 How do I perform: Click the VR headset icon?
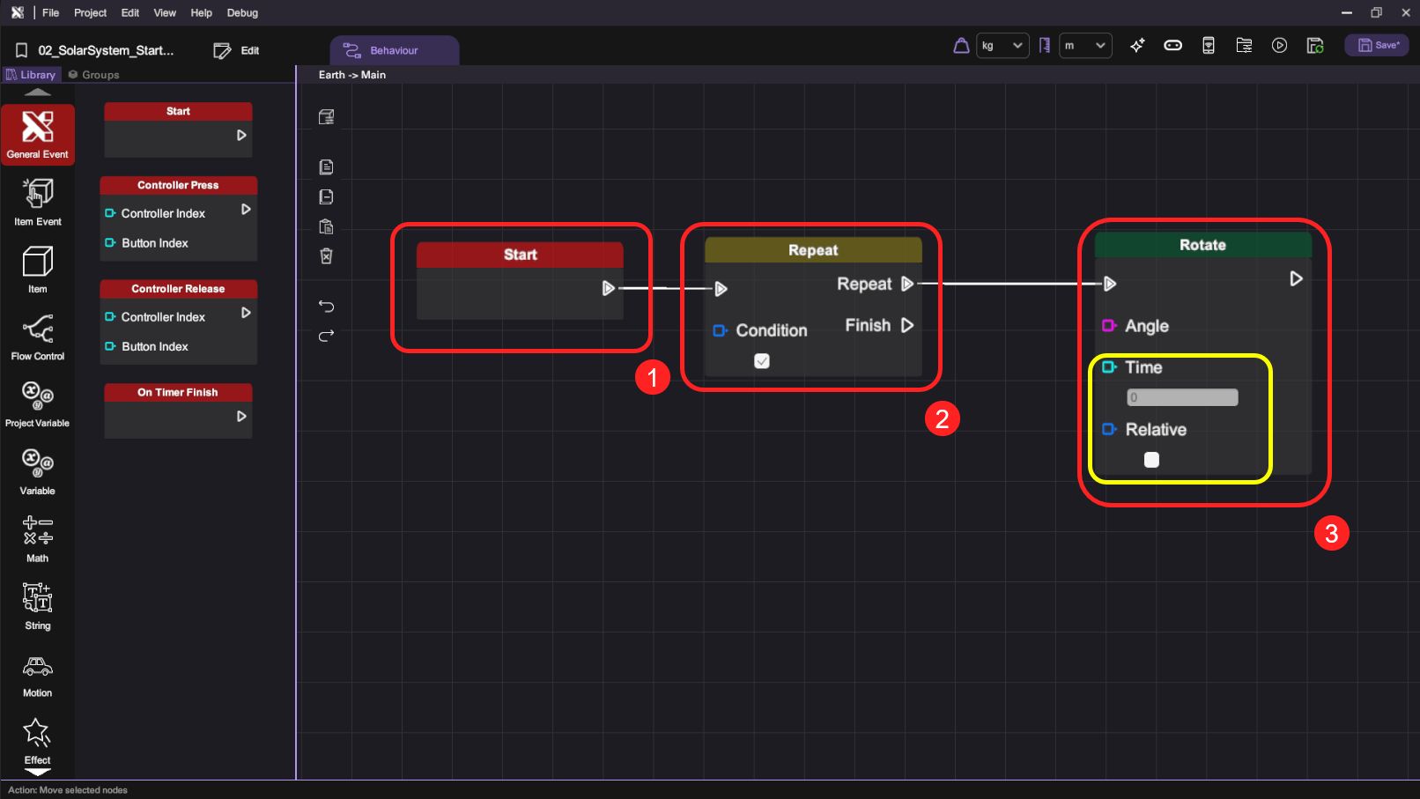(1172, 46)
